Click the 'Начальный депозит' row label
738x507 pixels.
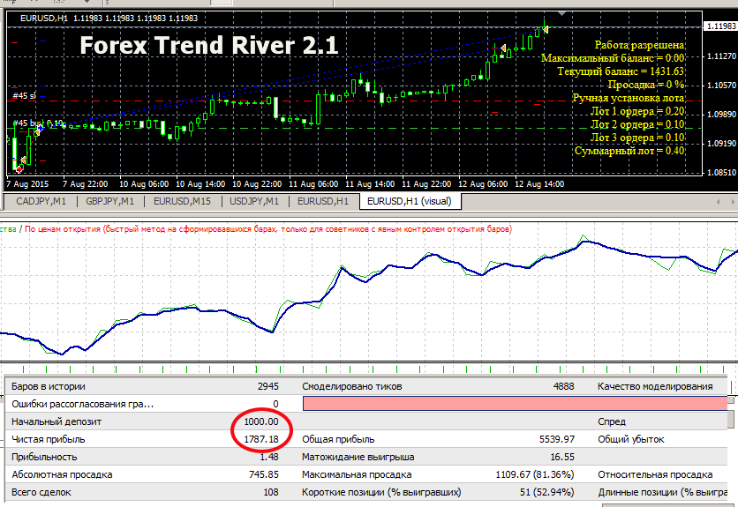click(x=56, y=421)
